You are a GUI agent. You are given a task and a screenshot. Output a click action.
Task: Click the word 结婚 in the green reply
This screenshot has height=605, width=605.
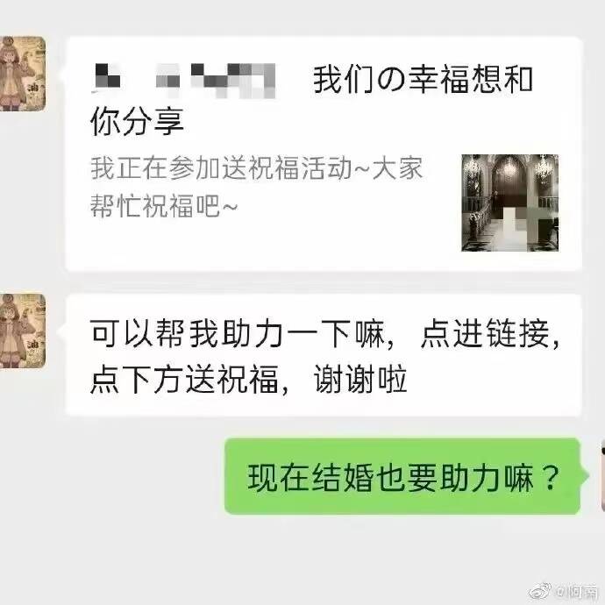pyautogui.click(x=344, y=478)
